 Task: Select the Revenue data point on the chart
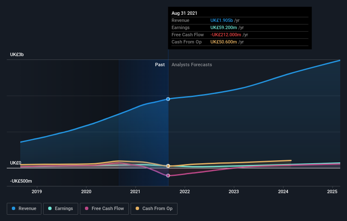pyautogui.click(x=168, y=99)
